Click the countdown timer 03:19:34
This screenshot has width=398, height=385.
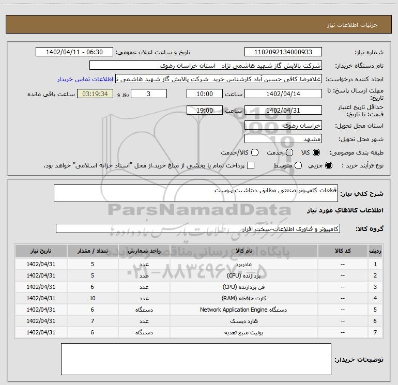click(x=95, y=94)
